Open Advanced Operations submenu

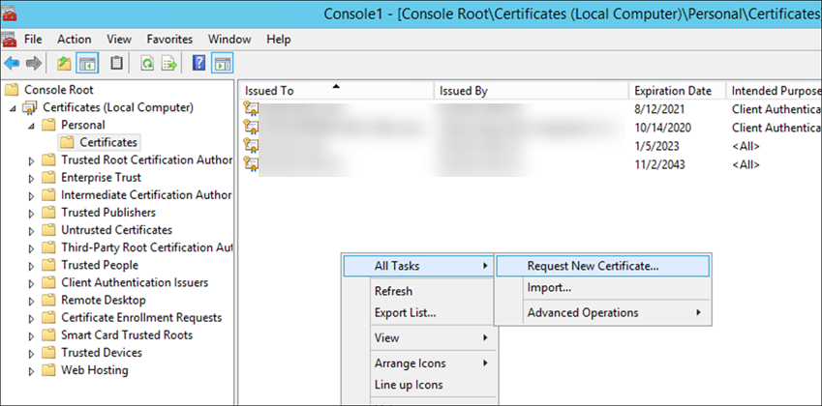[602, 313]
